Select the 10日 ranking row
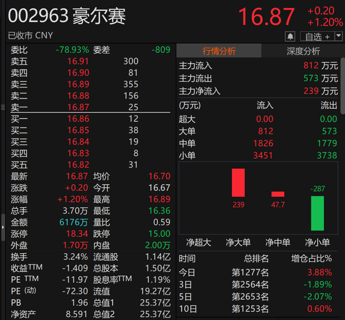Viewport: 345px width, 320px height. click(258, 309)
